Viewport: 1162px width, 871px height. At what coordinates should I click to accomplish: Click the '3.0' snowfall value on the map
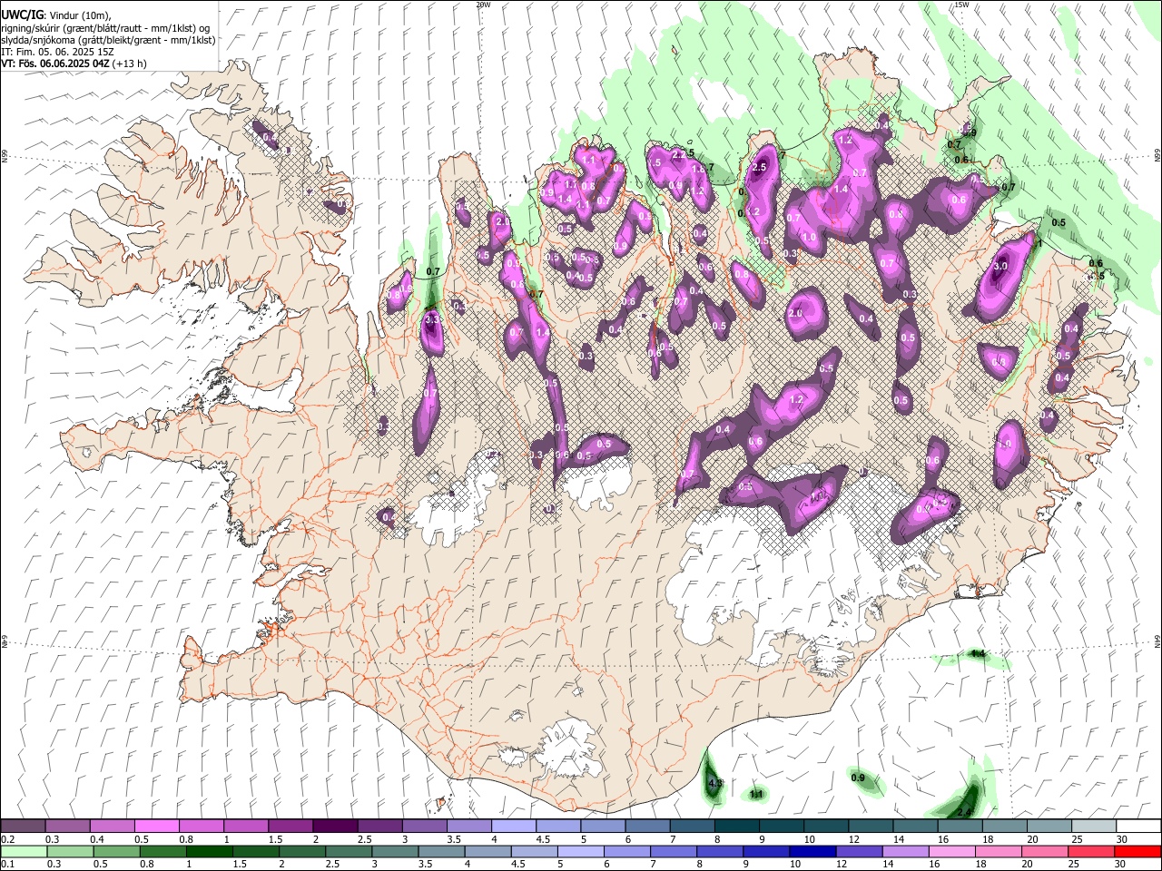[1000, 267]
